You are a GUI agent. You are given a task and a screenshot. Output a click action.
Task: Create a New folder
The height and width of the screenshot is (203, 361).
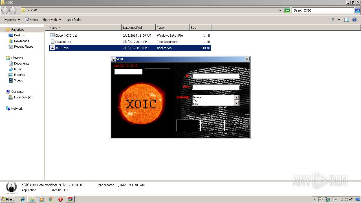click(x=74, y=20)
